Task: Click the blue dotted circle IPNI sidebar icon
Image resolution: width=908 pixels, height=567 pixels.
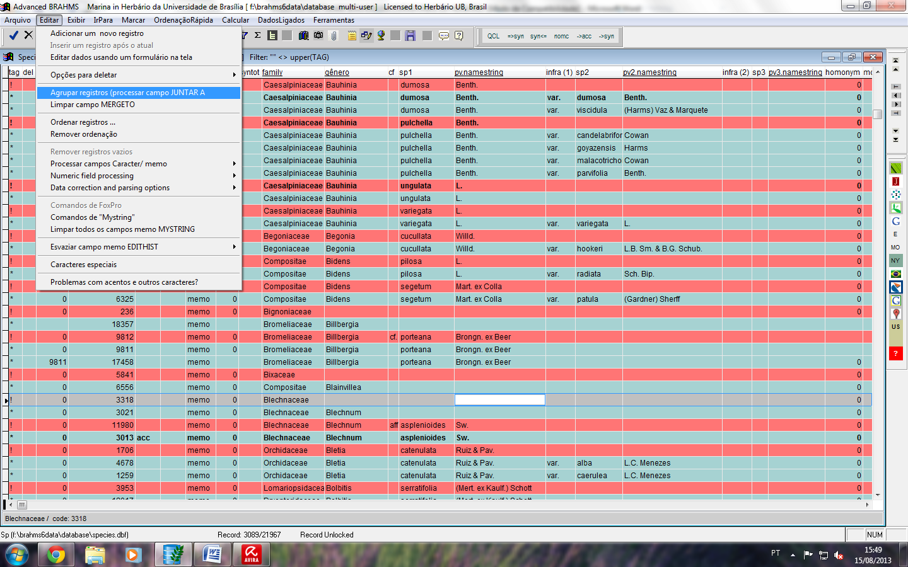Action: pos(895,195)
